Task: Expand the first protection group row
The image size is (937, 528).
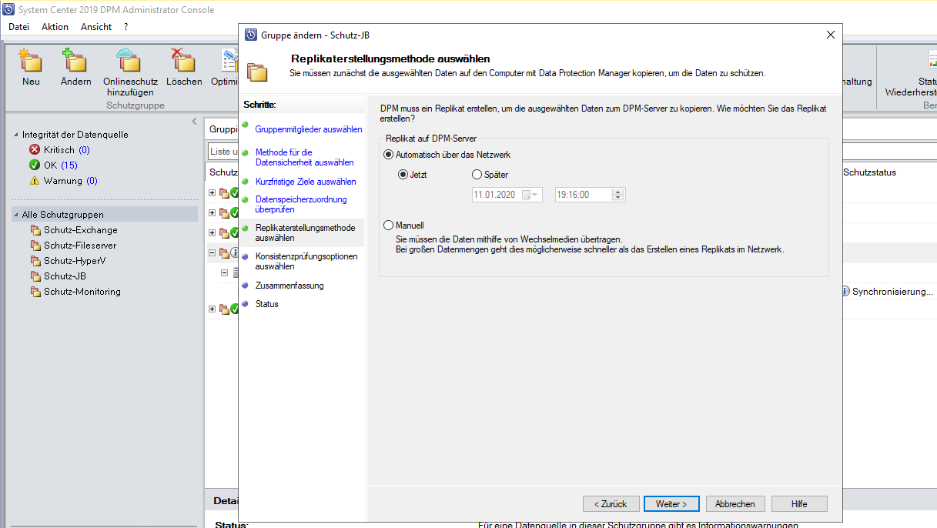Action: pos(212,192)
